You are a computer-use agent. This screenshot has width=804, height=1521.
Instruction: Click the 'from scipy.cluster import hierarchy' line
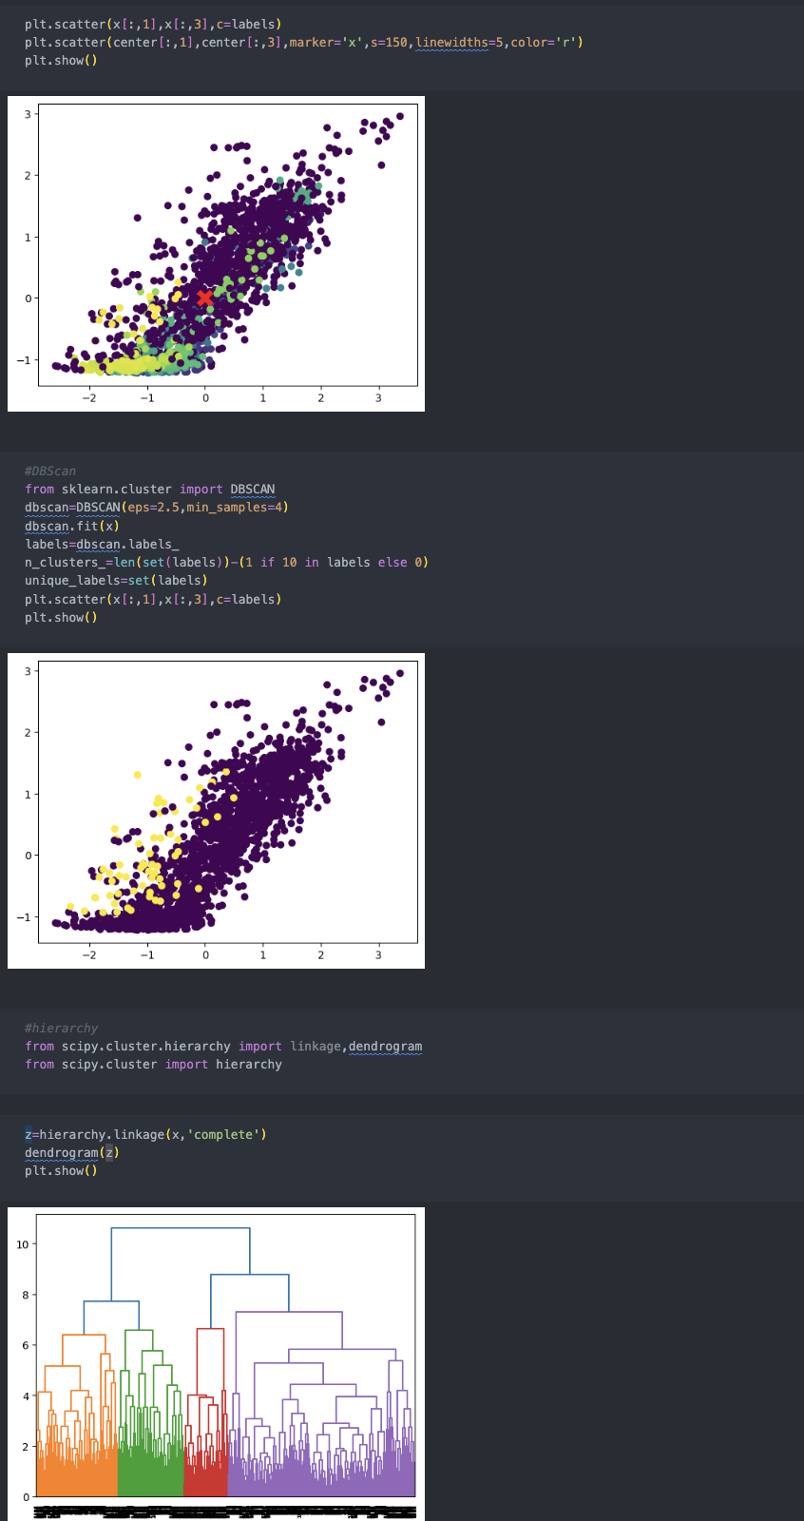click(x=153, y=1064)
